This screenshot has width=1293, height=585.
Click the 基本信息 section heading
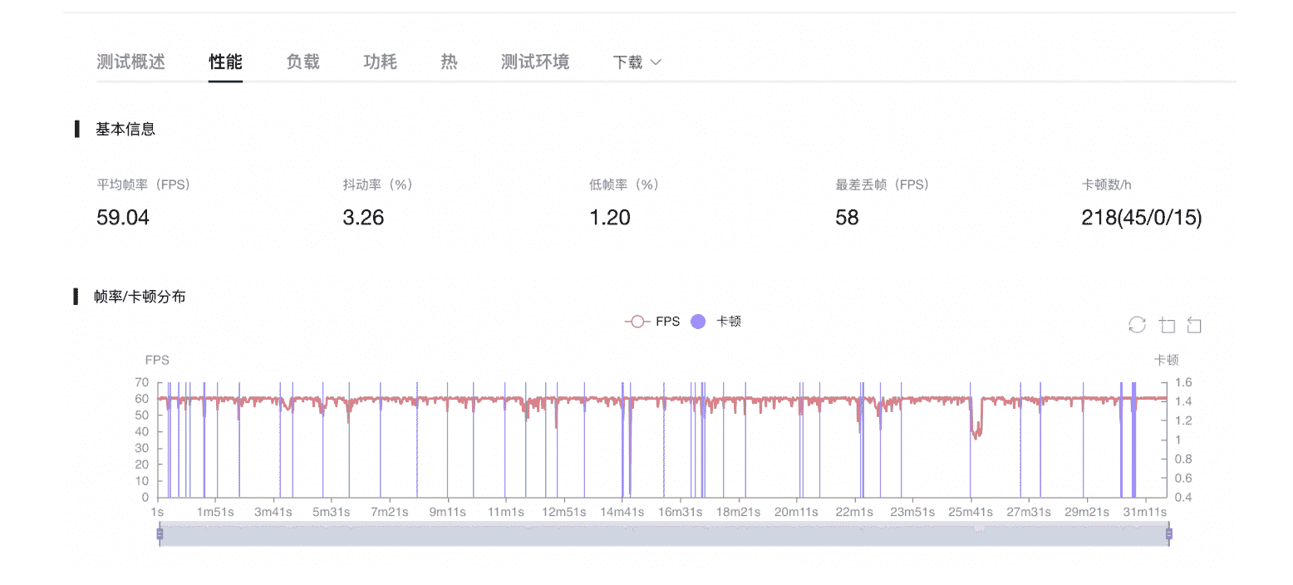[x=125, y=129]
